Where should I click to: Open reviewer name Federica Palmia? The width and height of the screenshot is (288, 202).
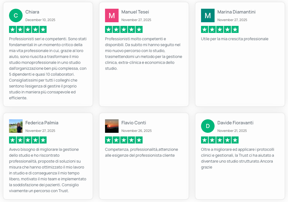(42, 123)
